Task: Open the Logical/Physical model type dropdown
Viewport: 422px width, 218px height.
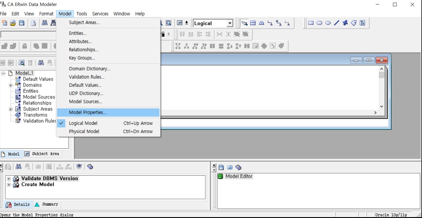Action: (x=230, y=23)
